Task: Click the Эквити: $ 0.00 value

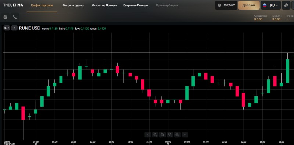Action: (277, 18)
